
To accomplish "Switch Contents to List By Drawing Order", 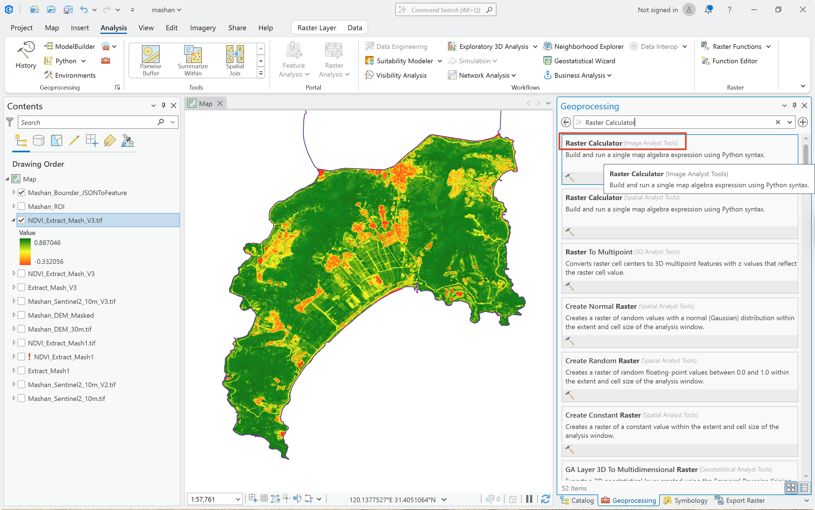I will [x=21, y=141].
